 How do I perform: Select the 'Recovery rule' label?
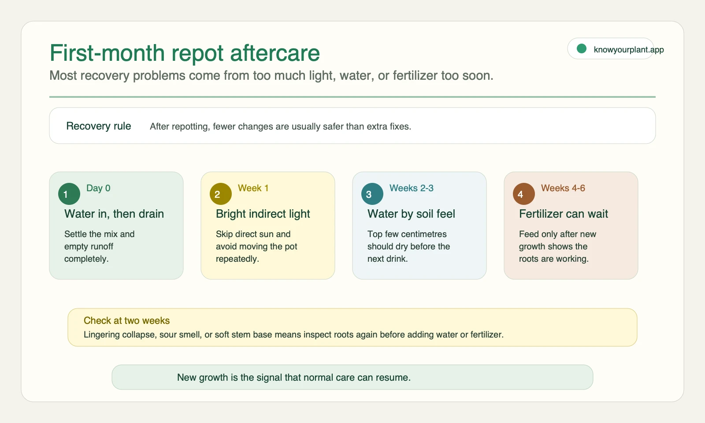click(x=99, y=126)
